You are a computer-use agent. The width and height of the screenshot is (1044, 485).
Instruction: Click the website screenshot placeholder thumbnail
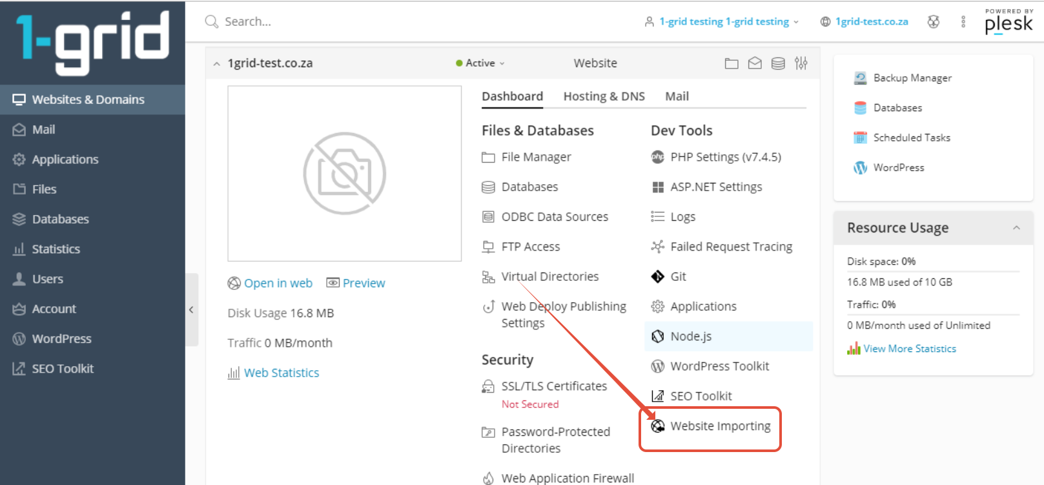[344, 174]
